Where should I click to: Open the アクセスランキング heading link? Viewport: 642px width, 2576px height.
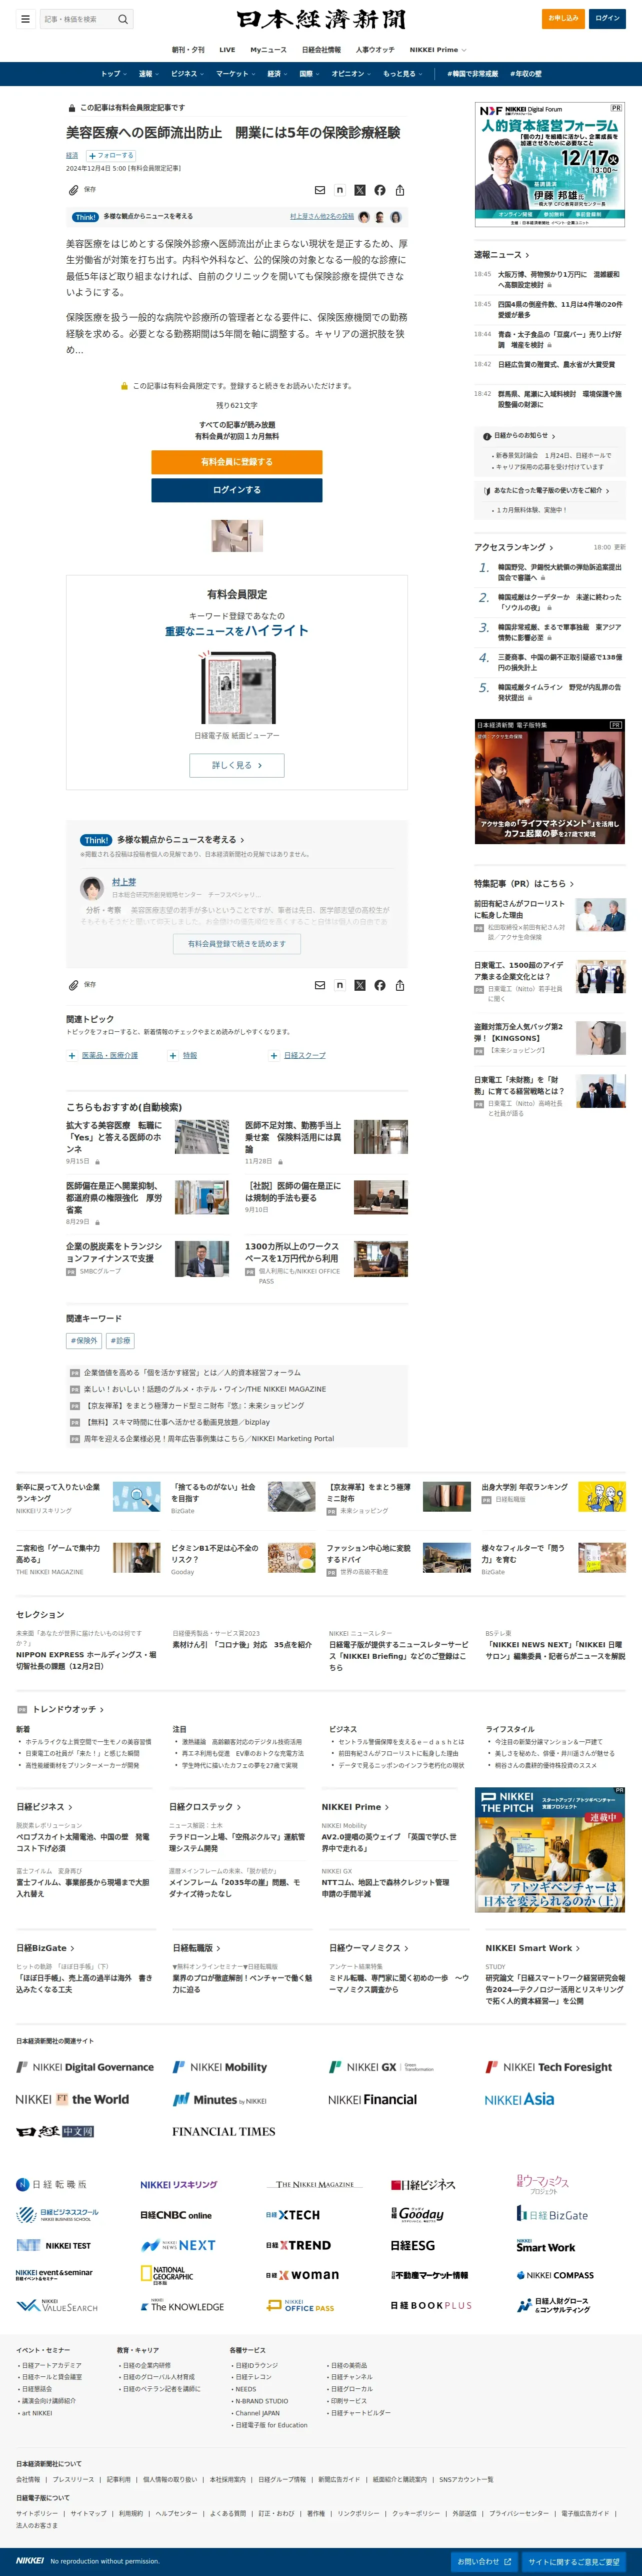(514, 547)
